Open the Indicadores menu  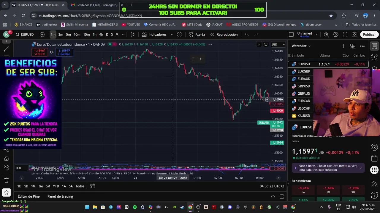point(154,35)
